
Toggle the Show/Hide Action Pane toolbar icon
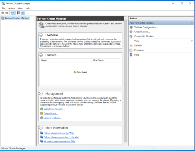pos(23,13)
